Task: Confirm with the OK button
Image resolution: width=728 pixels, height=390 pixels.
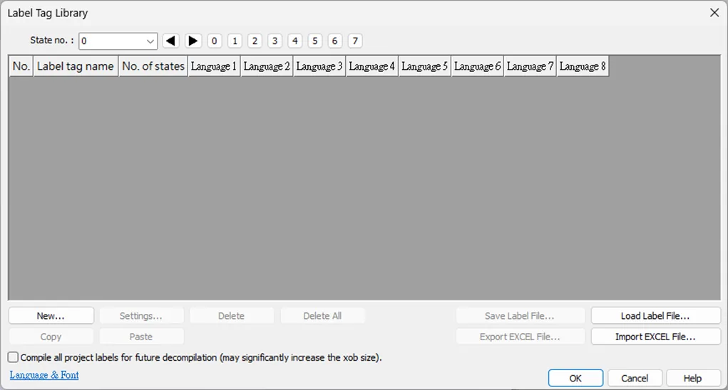Action: (x=575, y=378)
